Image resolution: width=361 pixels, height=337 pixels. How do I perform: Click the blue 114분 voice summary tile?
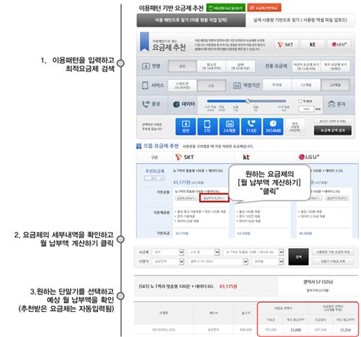tap(251, 127)
